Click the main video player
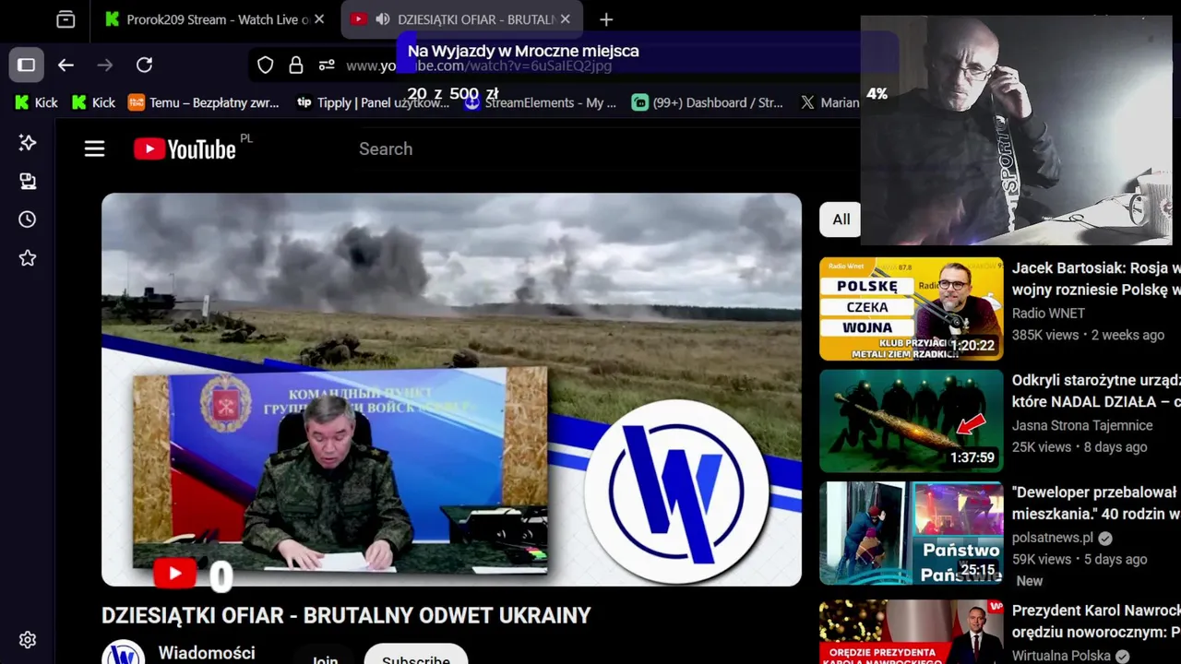 tap(451, 389)
